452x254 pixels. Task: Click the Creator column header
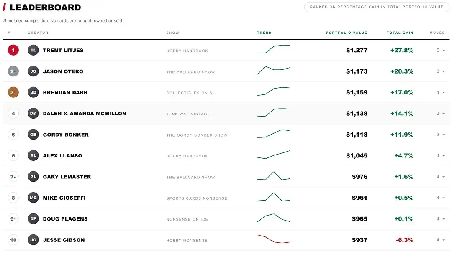(38, 33)
